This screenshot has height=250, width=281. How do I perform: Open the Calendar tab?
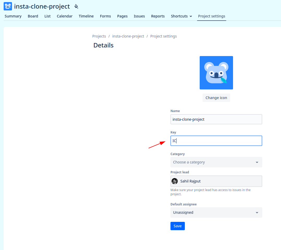(65, 16)
